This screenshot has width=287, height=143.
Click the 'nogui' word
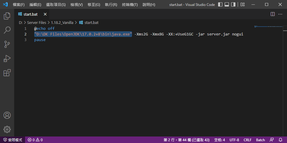click(x=238, y=34)
